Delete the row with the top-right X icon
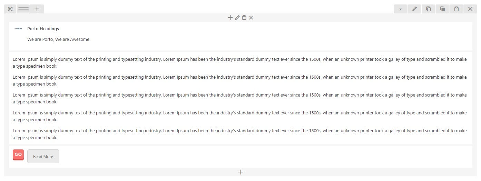Screen dimensions: 481x181 [x=470, y=9]
